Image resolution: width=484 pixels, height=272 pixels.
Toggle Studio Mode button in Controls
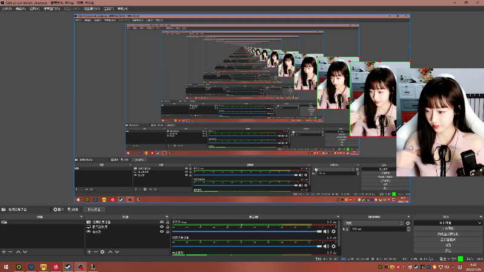tap(448, 239)
